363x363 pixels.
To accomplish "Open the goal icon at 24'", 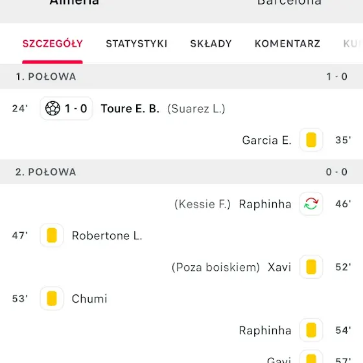I will tap(53, 108).
